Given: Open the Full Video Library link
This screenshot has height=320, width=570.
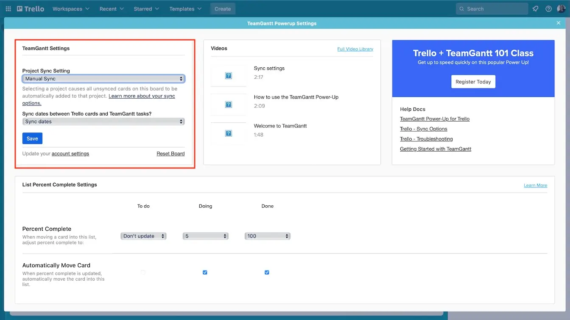Looking at the screenshot, I should [355, 49].
